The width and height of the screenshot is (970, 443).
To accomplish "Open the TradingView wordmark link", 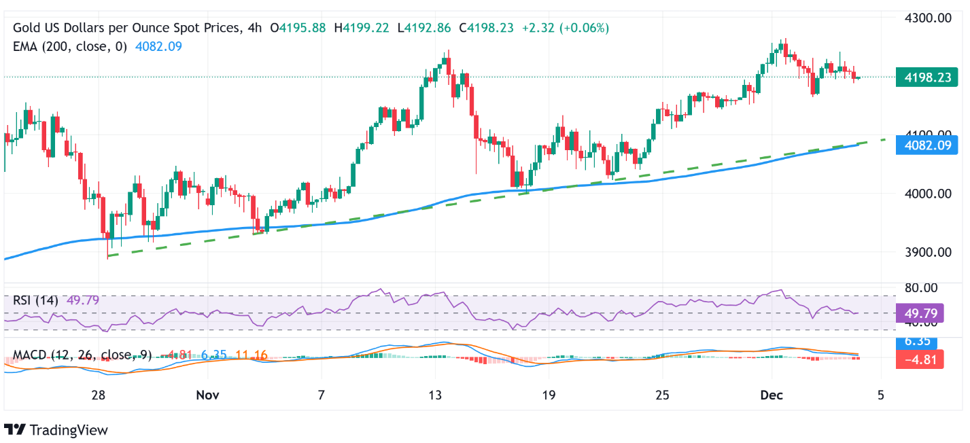I will pos(67,430).
